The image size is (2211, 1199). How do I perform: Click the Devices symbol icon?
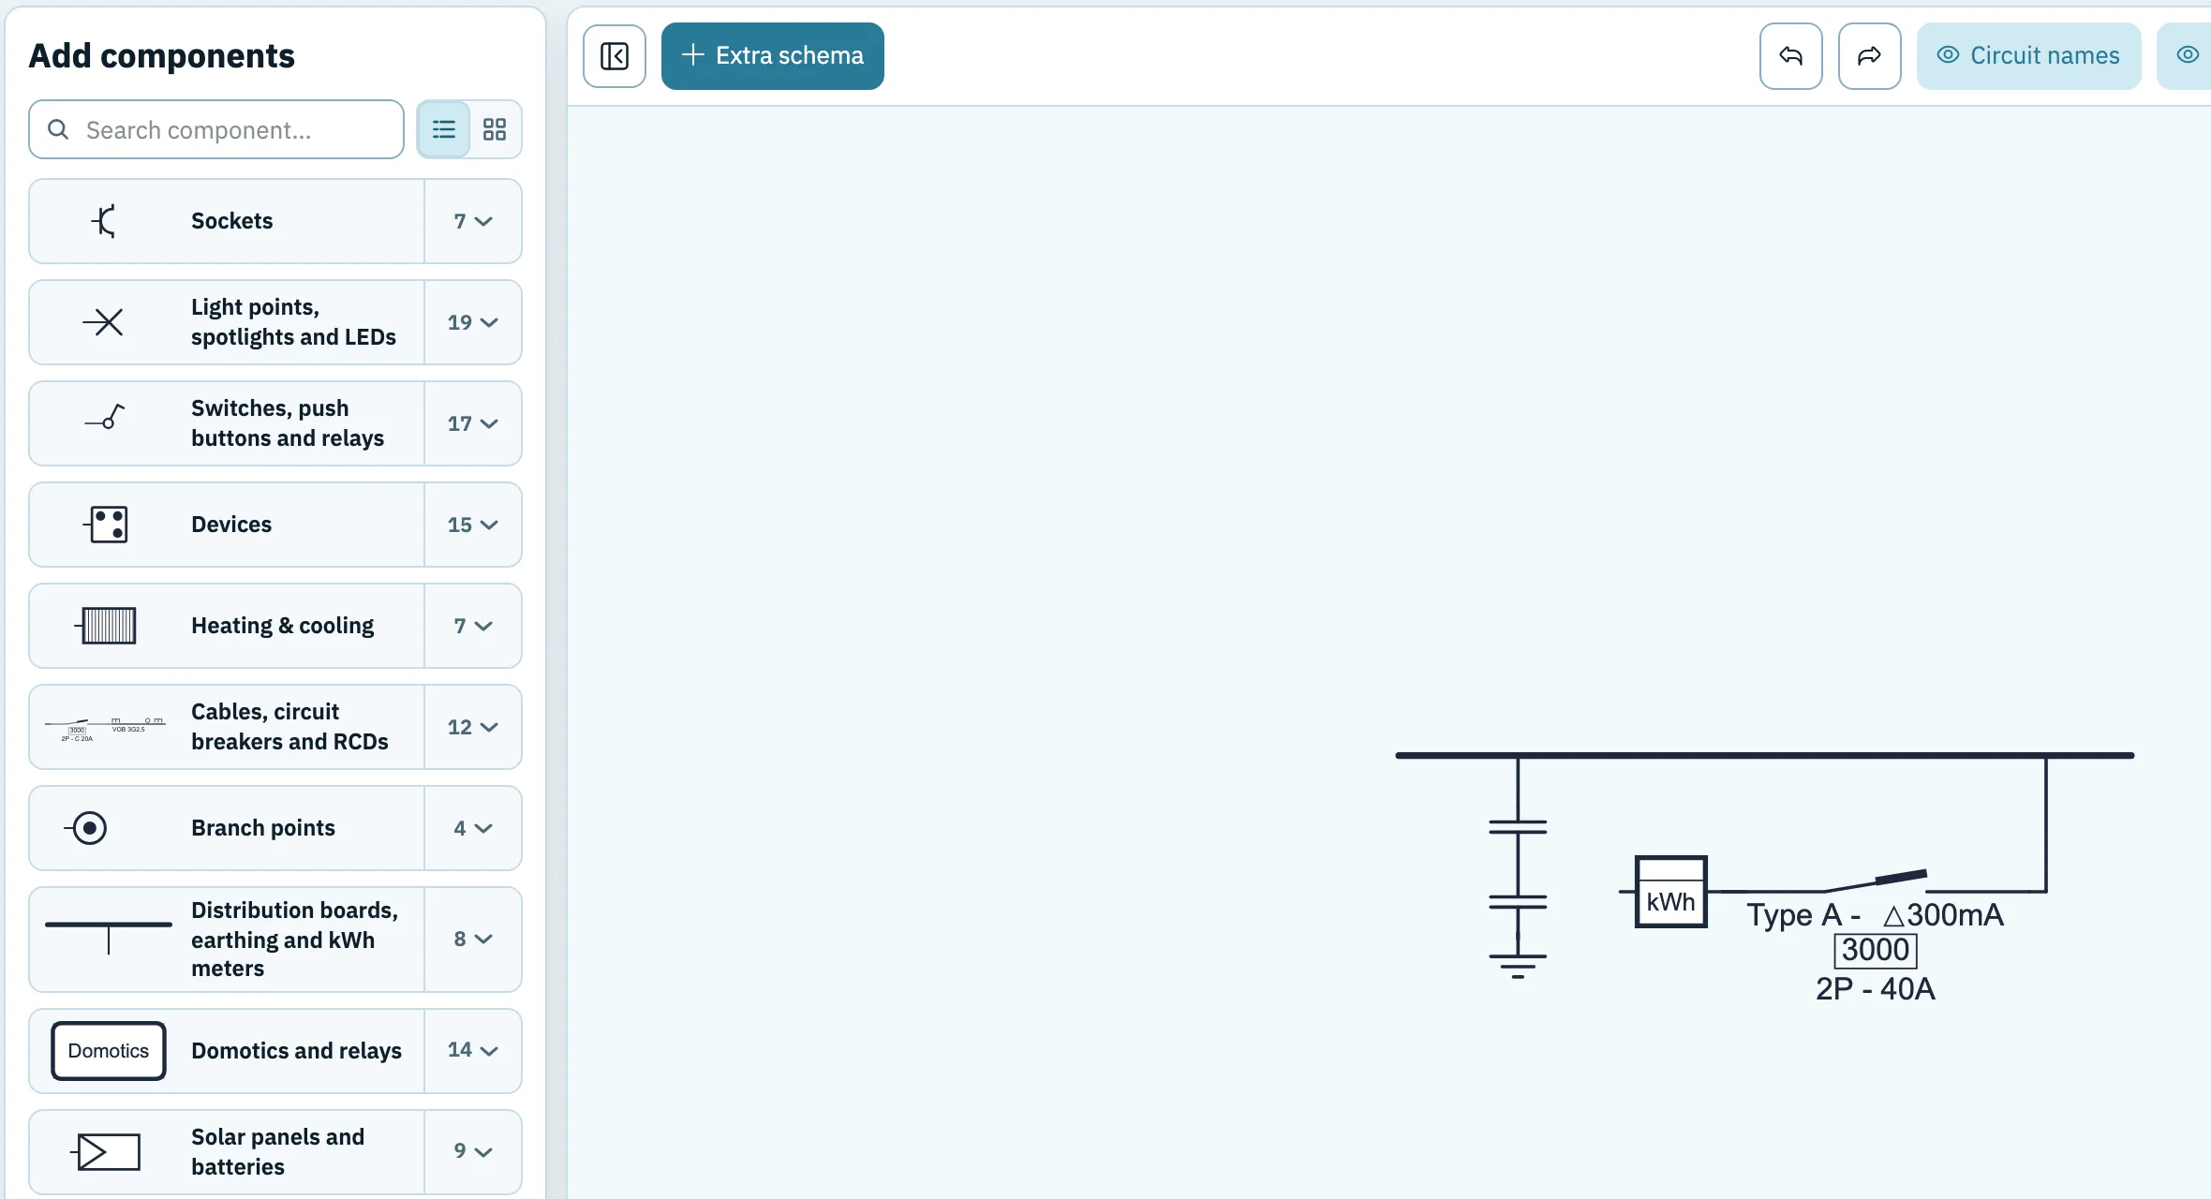click(x=106, y=525)
